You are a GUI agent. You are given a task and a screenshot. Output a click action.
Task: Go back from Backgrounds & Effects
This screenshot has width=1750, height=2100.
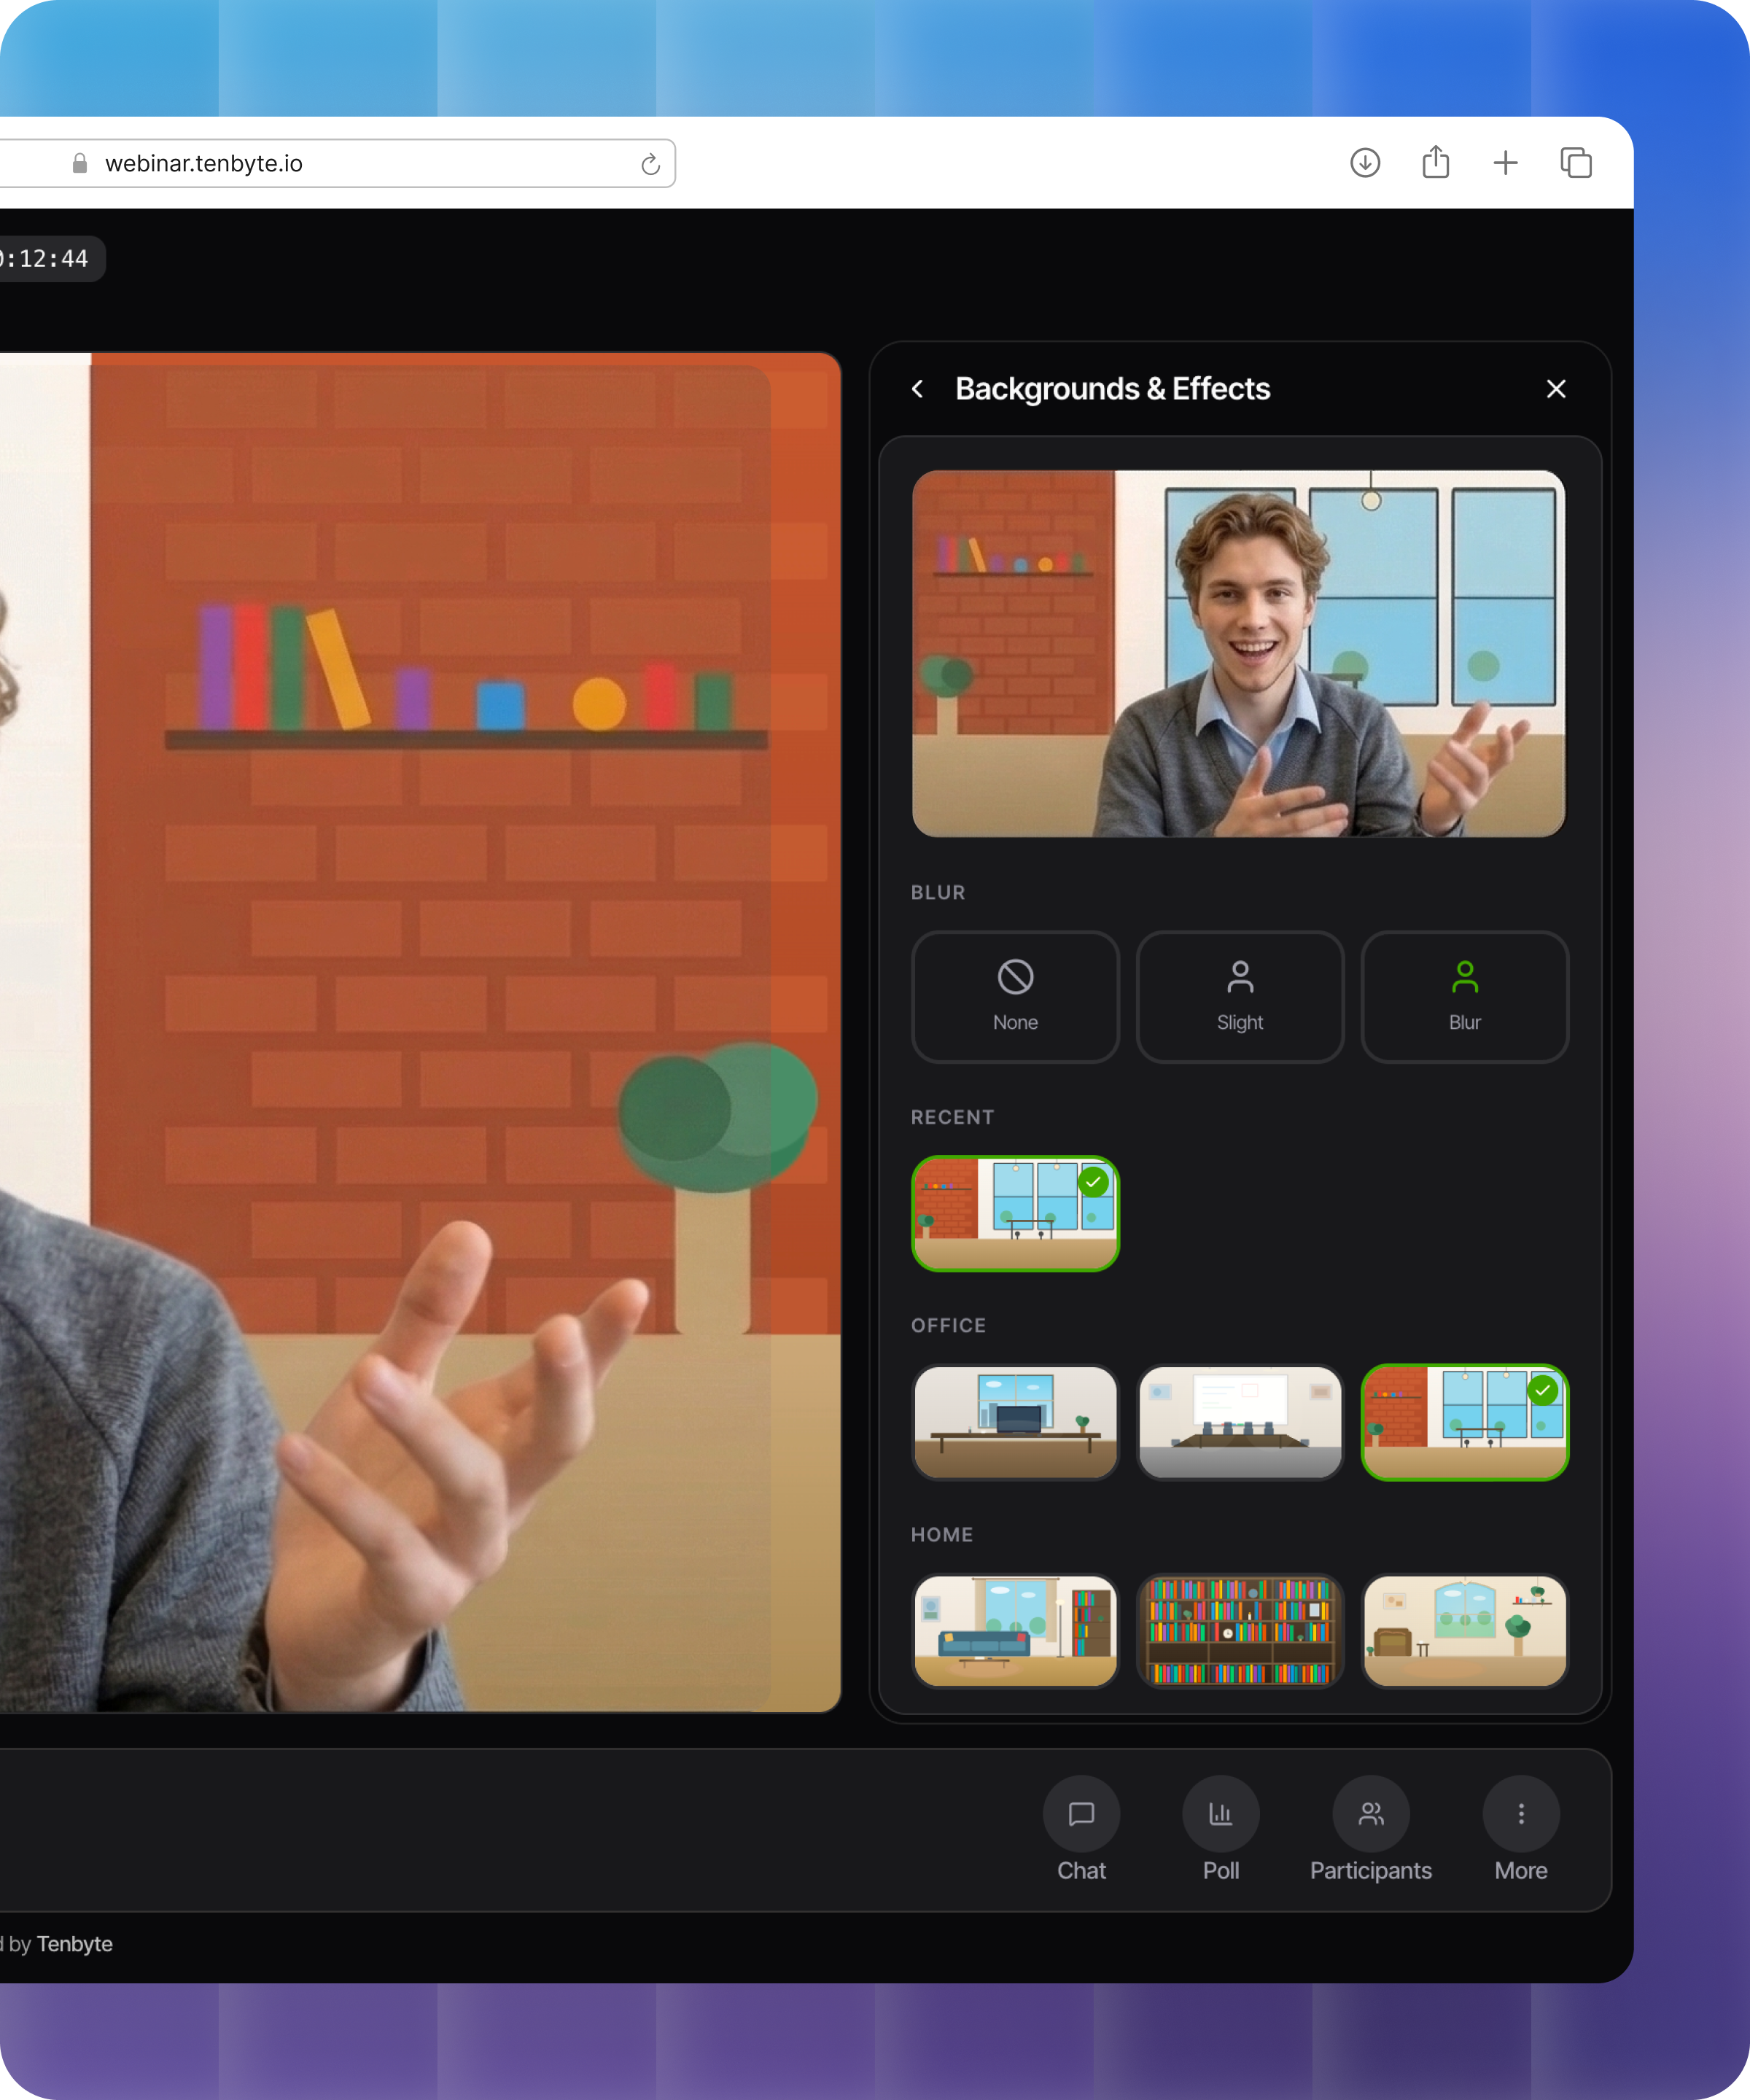[x=918, y=389]
